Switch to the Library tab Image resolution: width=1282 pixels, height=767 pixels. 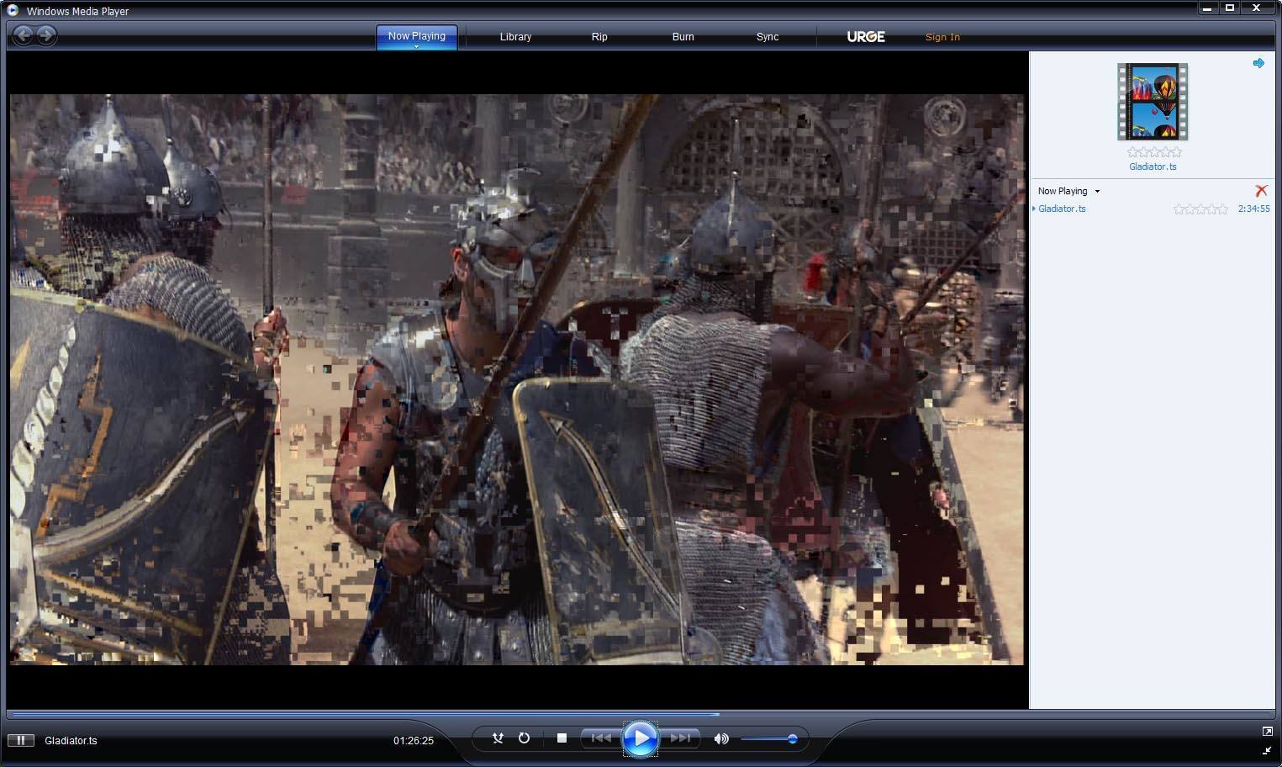click(515, 37)
